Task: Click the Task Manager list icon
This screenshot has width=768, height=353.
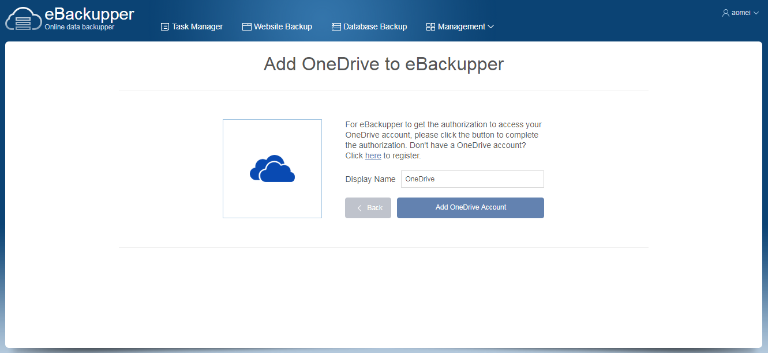Action: 164,26
